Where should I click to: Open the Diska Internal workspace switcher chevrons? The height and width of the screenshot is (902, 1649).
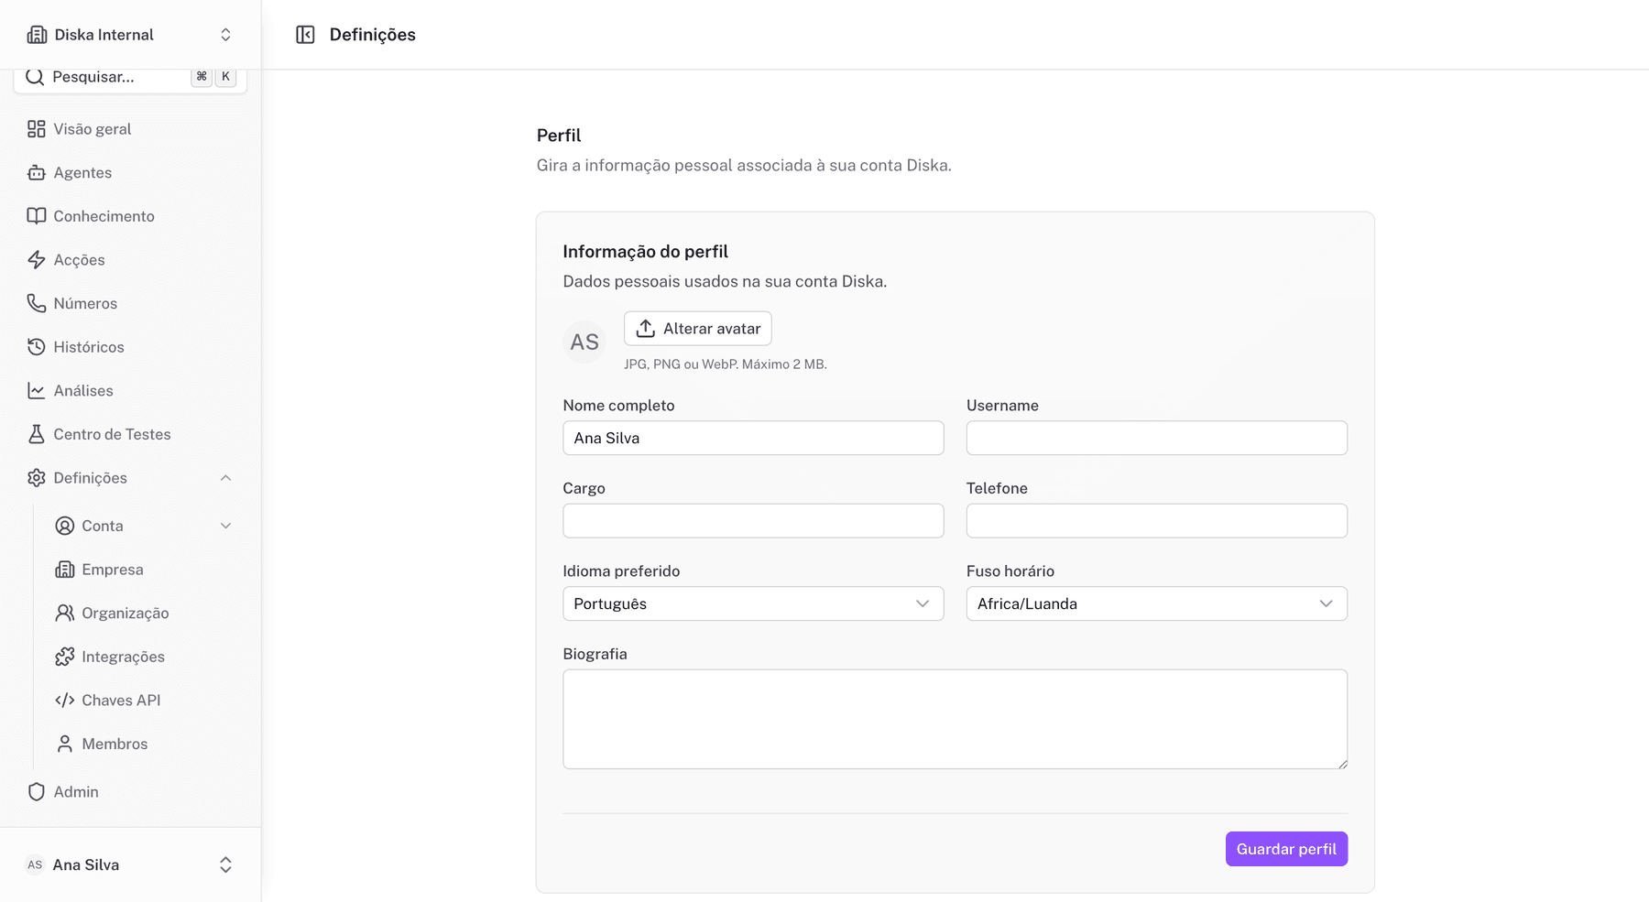(225, 35)
